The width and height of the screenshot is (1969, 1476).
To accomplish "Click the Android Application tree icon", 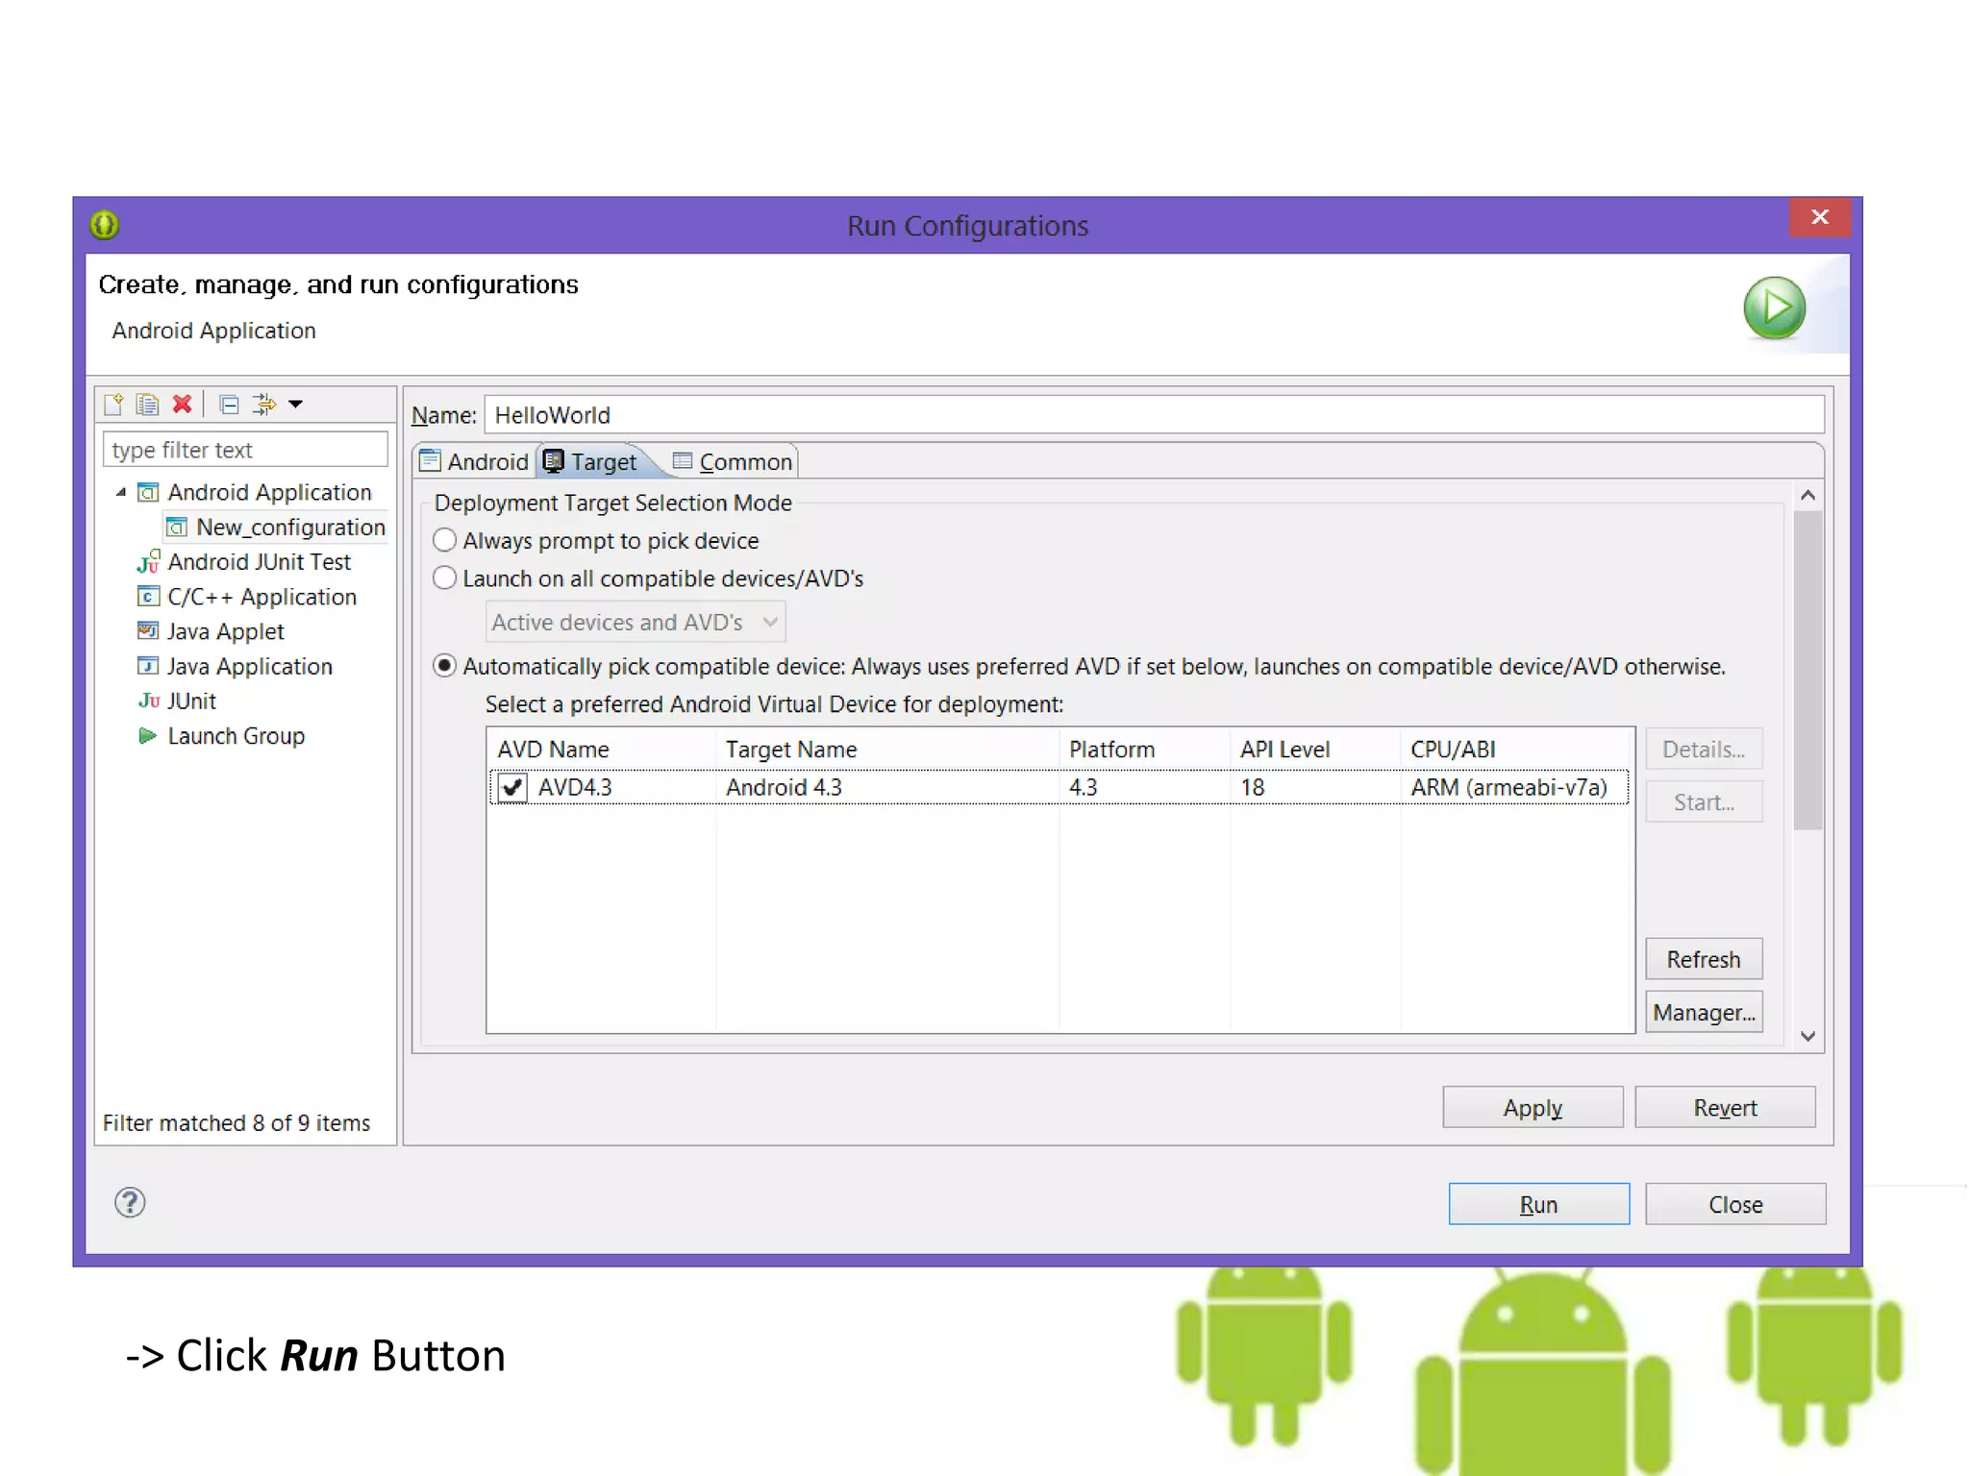I will pyautogui.click(x=148, y=493).
